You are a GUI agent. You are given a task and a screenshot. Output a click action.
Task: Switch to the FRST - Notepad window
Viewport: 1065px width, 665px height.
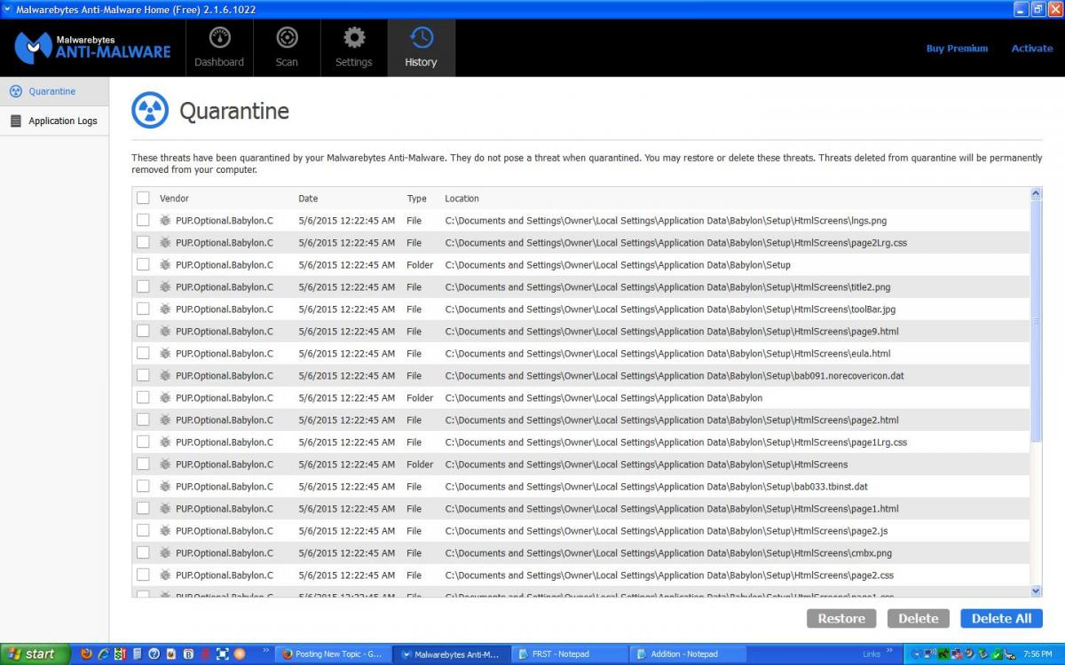pos(569,654)
